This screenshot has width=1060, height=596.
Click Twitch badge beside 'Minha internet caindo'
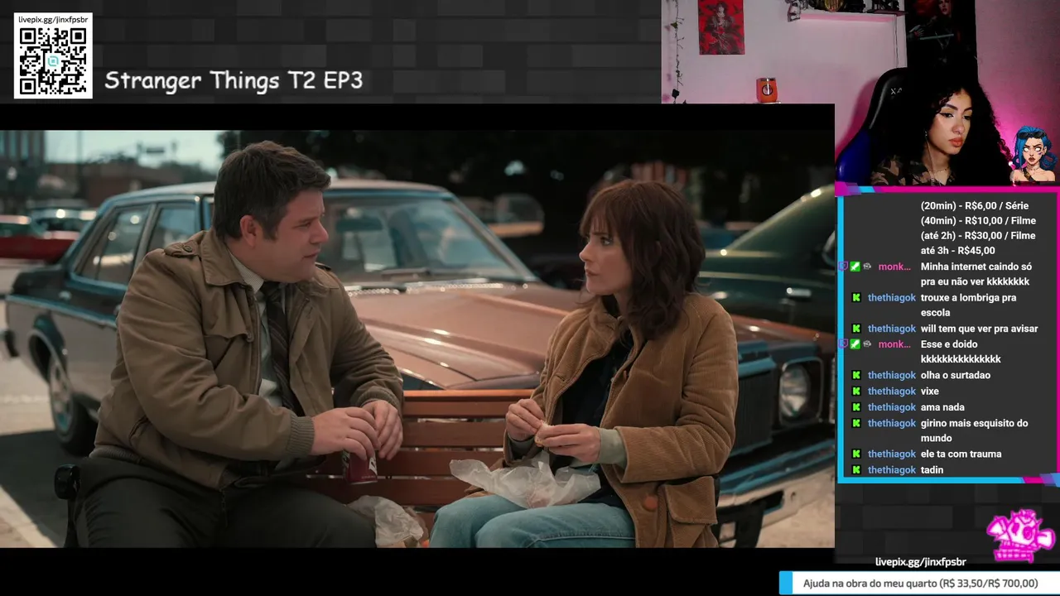(x=843, y=267)
